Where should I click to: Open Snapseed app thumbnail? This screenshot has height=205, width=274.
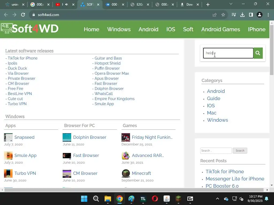point(8,137)
